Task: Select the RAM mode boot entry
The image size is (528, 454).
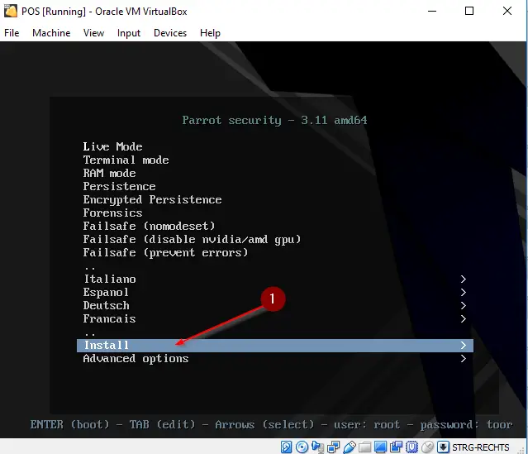Action: 109,173
